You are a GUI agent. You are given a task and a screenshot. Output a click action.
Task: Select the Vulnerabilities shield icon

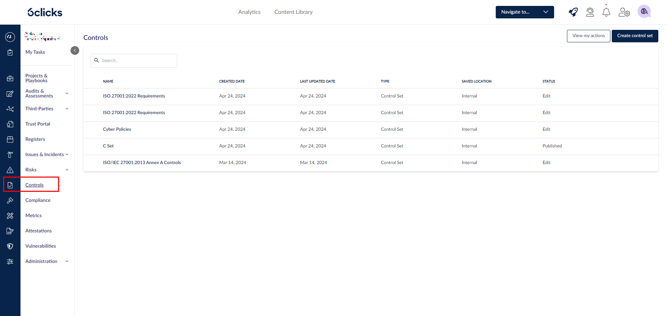10,246
